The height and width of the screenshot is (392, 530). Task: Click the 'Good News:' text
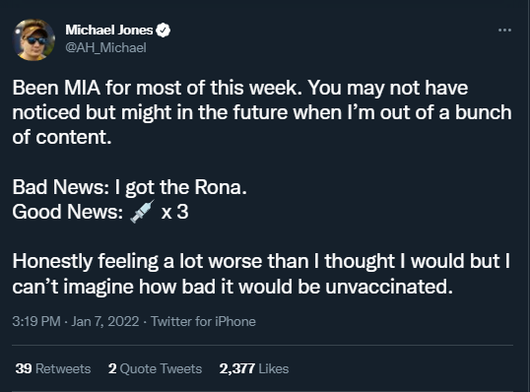click(x=68, y=212)
